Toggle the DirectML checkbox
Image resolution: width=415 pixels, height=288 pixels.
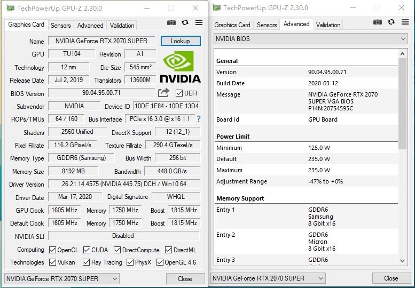168,250
